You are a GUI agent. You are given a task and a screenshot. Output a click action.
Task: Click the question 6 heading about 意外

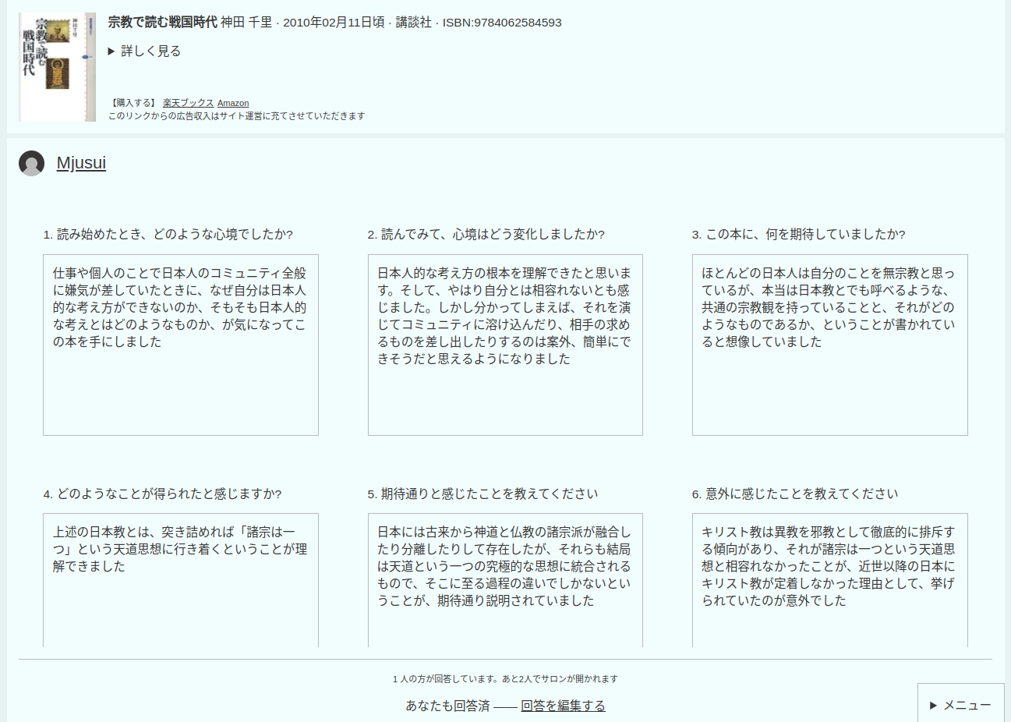coord(794,494)
